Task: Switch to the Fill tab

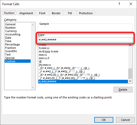Action: (70, 13)
